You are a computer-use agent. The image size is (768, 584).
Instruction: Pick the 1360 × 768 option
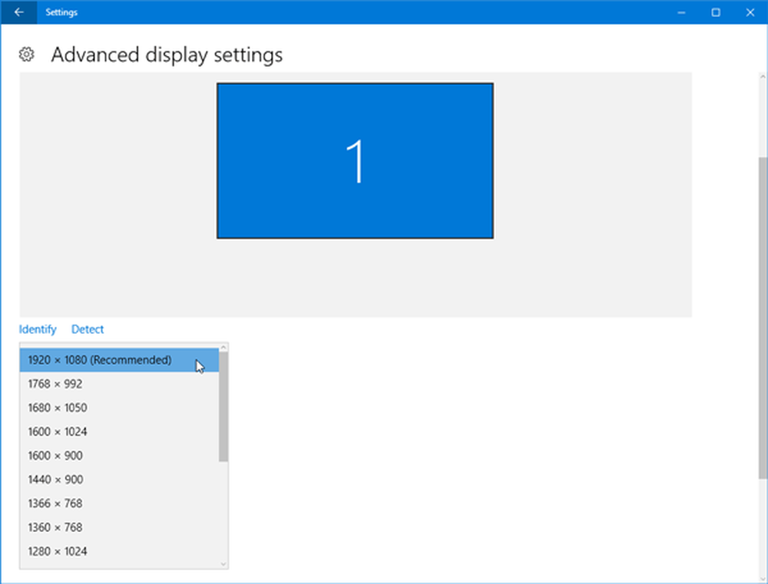pos(55,527)
